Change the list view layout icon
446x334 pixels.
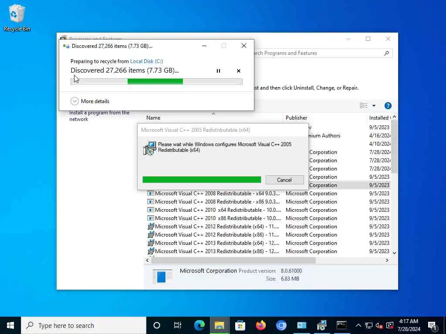coord(364,106)
